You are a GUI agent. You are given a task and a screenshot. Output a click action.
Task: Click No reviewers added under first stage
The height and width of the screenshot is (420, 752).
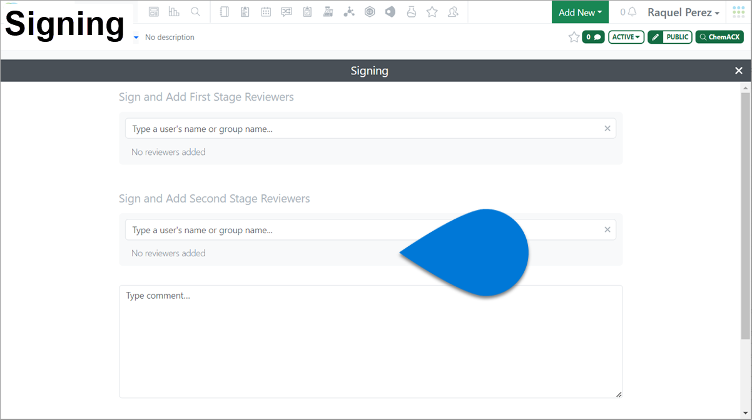point(168,152)
